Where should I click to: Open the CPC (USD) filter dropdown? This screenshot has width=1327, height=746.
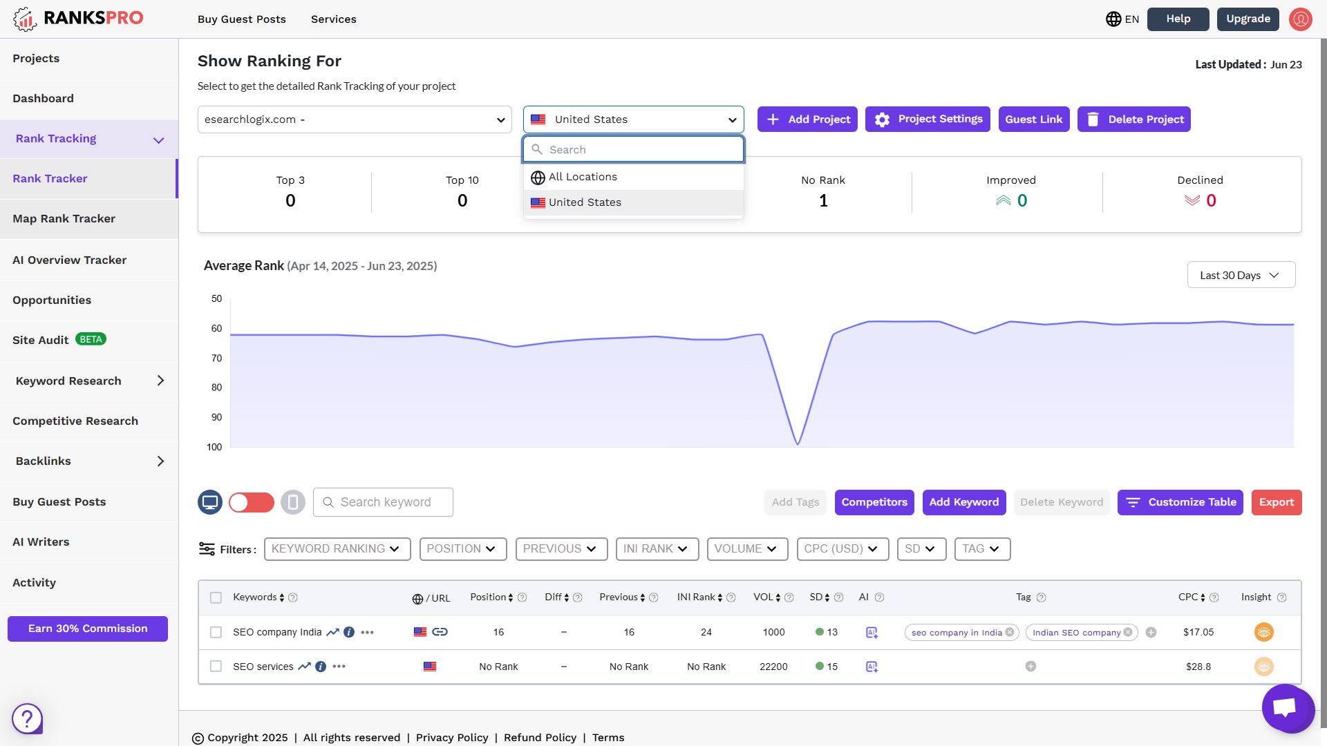pyautogui.click(x=843, y=549)
